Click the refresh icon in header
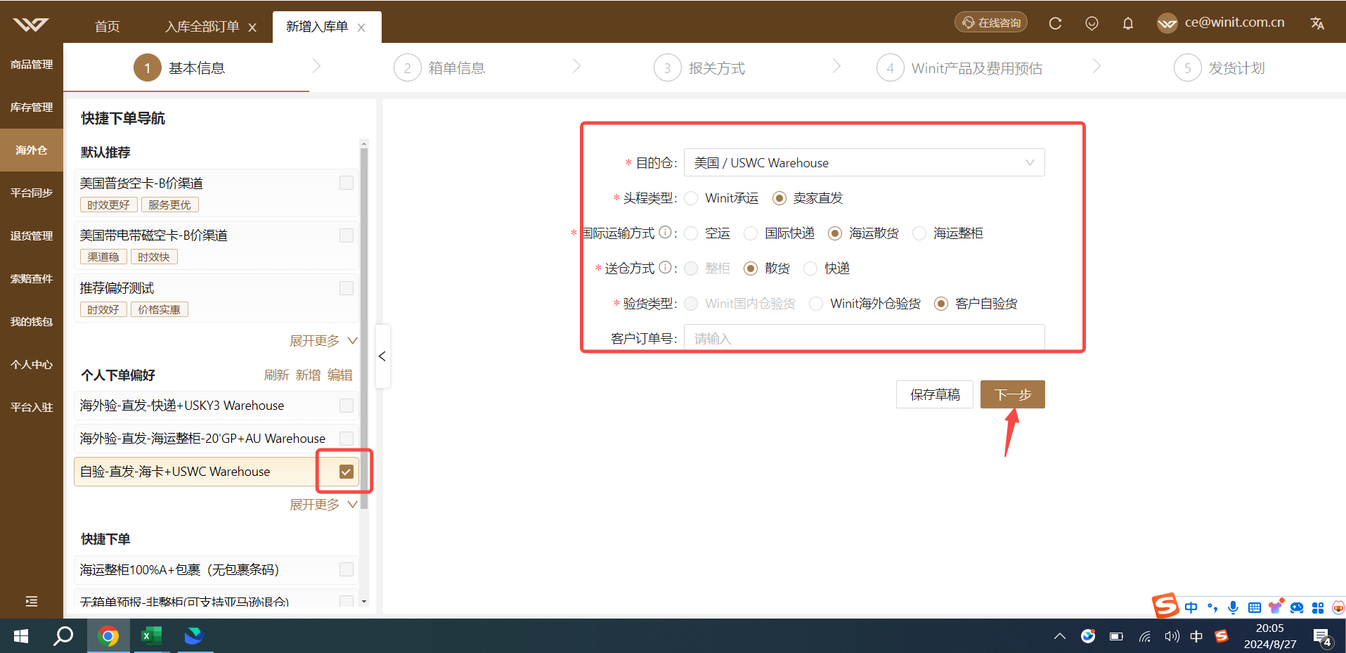Viewport: 1346px width, 653px height. click(x=1055, y=23)
